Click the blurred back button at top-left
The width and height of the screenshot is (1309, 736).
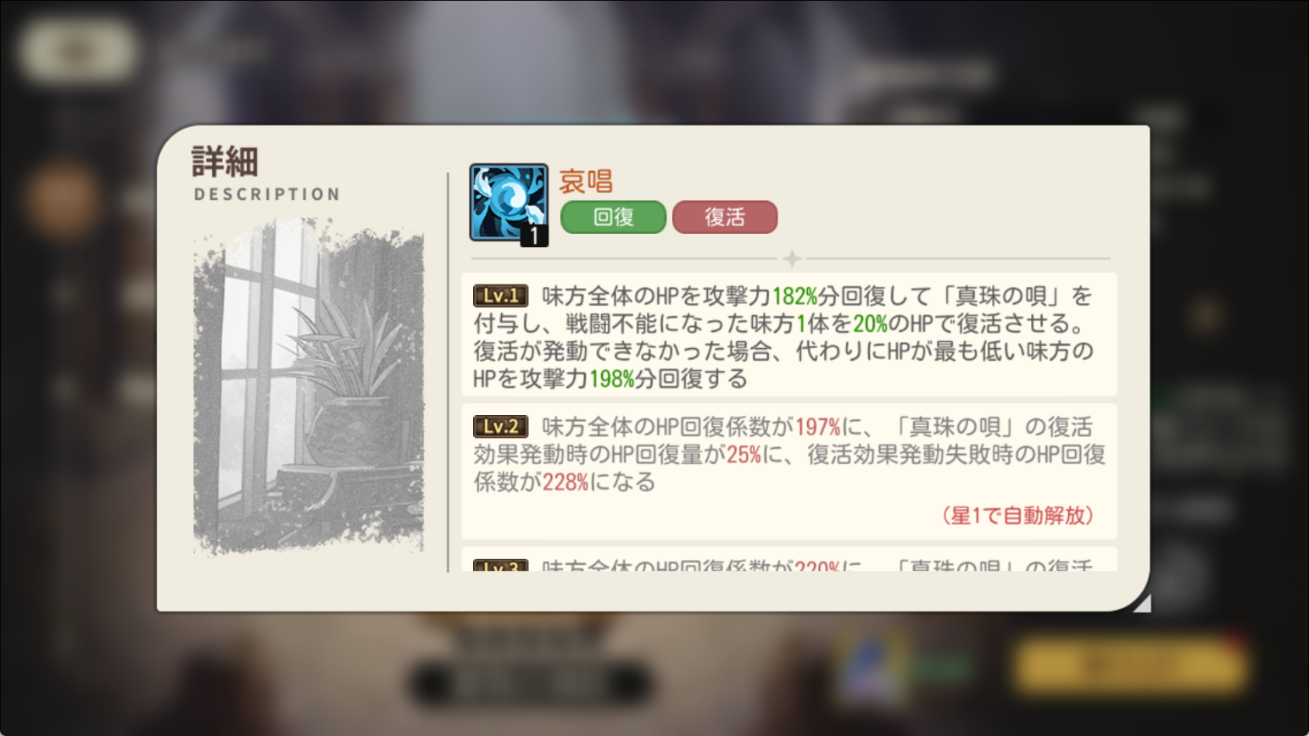[x=78, y=51]
